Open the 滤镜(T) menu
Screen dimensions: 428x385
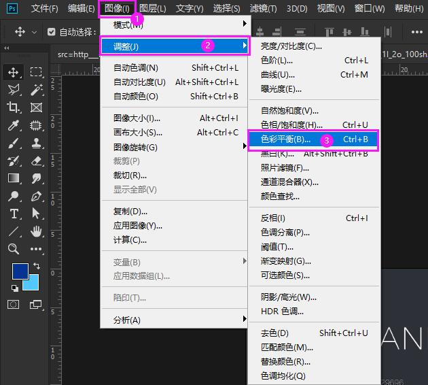pos(263,8)
